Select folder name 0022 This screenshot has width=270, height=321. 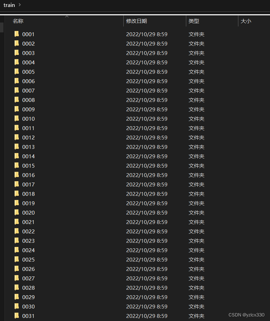tap(28, 231)
